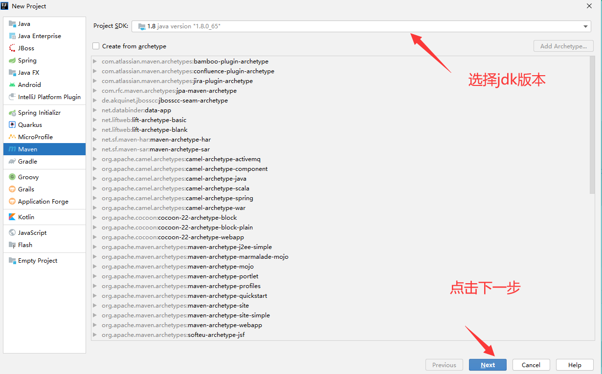Select Spring project type label
Screen dimensions: 602x374
(27, 61)
